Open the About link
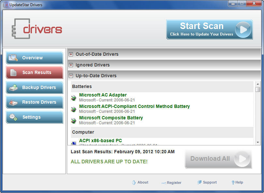264x193 pixels. pos(143,182)
